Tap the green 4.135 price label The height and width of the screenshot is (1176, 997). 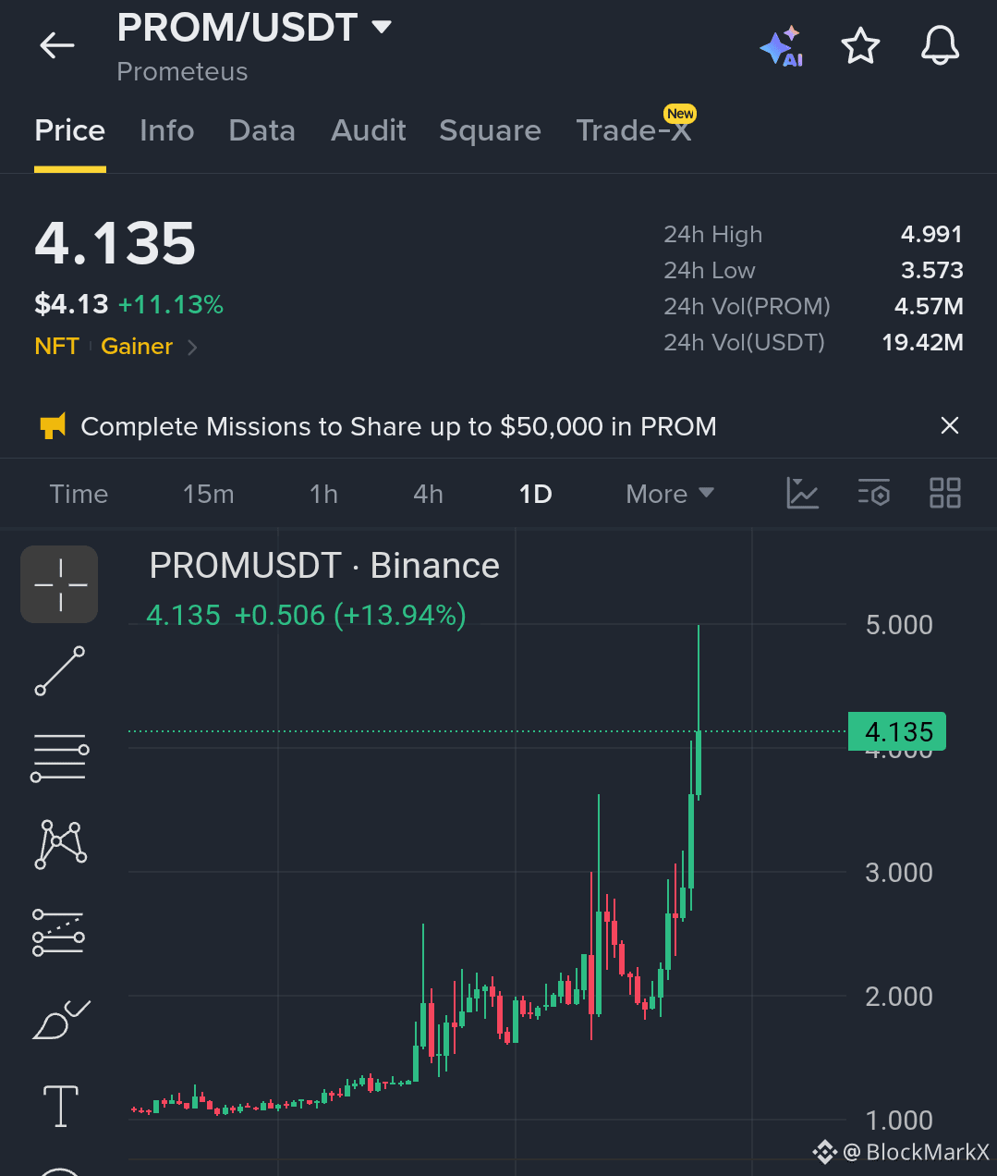[897, 731]
